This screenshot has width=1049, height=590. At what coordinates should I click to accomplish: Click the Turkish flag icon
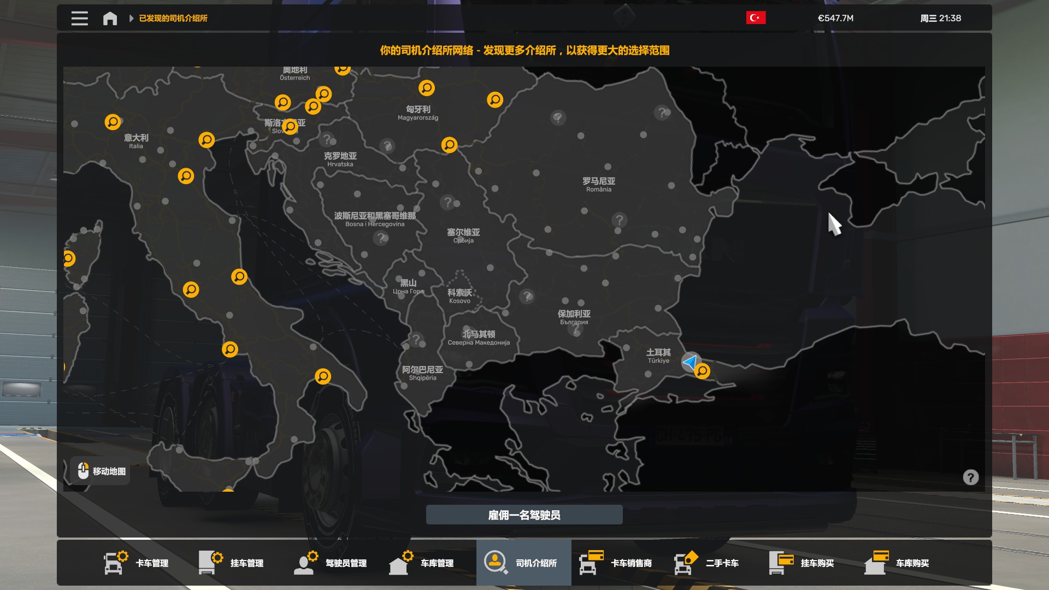tap(756, 18)
